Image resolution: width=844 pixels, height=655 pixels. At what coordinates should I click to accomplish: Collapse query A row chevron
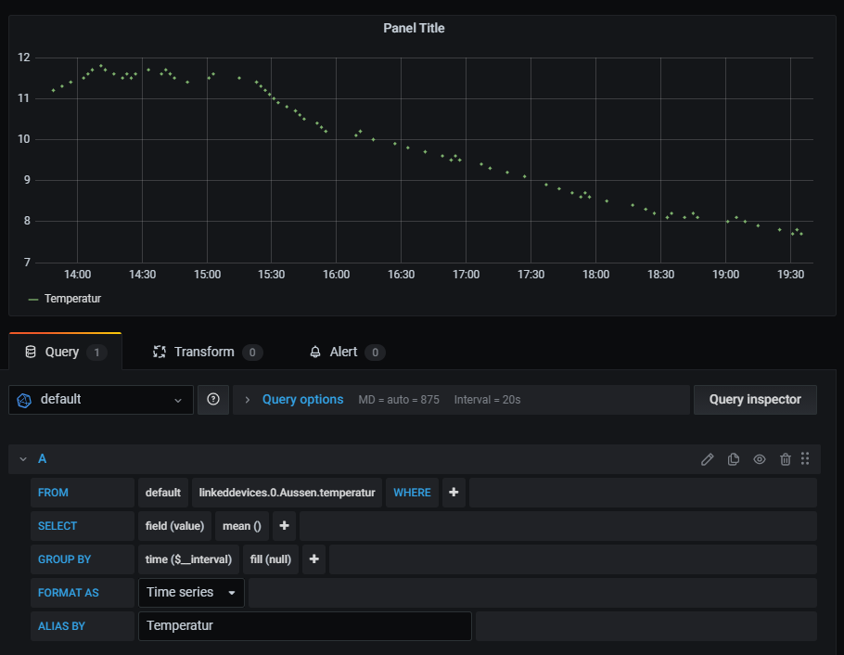pos(23,459)
